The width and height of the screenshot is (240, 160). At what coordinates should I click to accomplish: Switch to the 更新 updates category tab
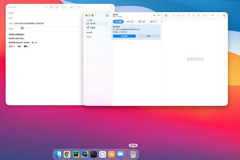click(x=142, y=21)
